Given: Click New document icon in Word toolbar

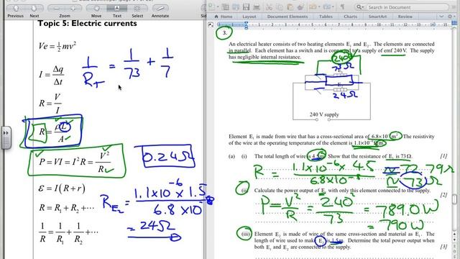Looking at the screenshot, I should tap(211, 7).
